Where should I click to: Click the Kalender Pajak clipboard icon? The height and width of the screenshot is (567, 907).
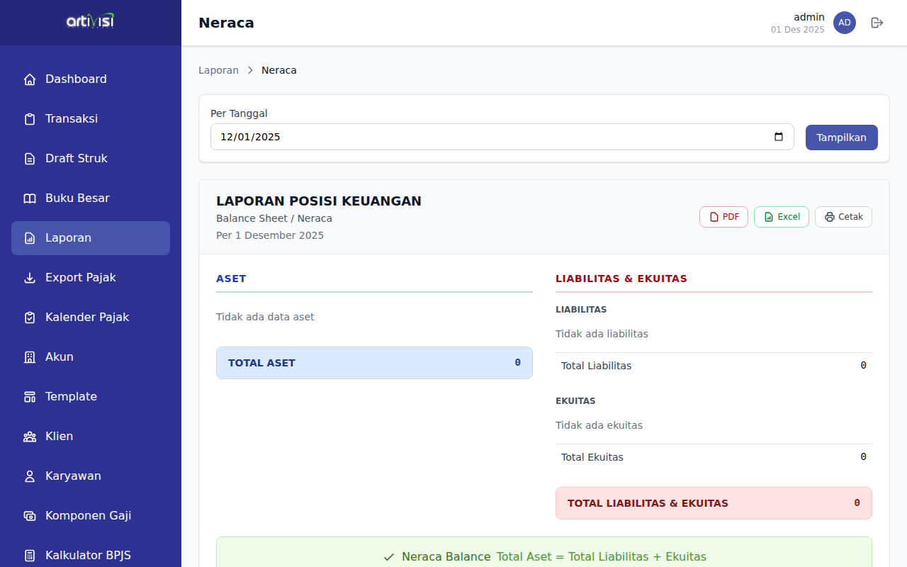(x=30, y=318)
